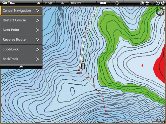Toggle the 2D chart view mode
This screenshot has width=166, height=124.
click(x=62, y=3)
